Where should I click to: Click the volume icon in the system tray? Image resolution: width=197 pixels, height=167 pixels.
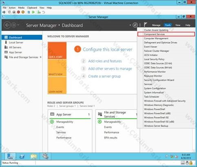[x=177, y=156]
